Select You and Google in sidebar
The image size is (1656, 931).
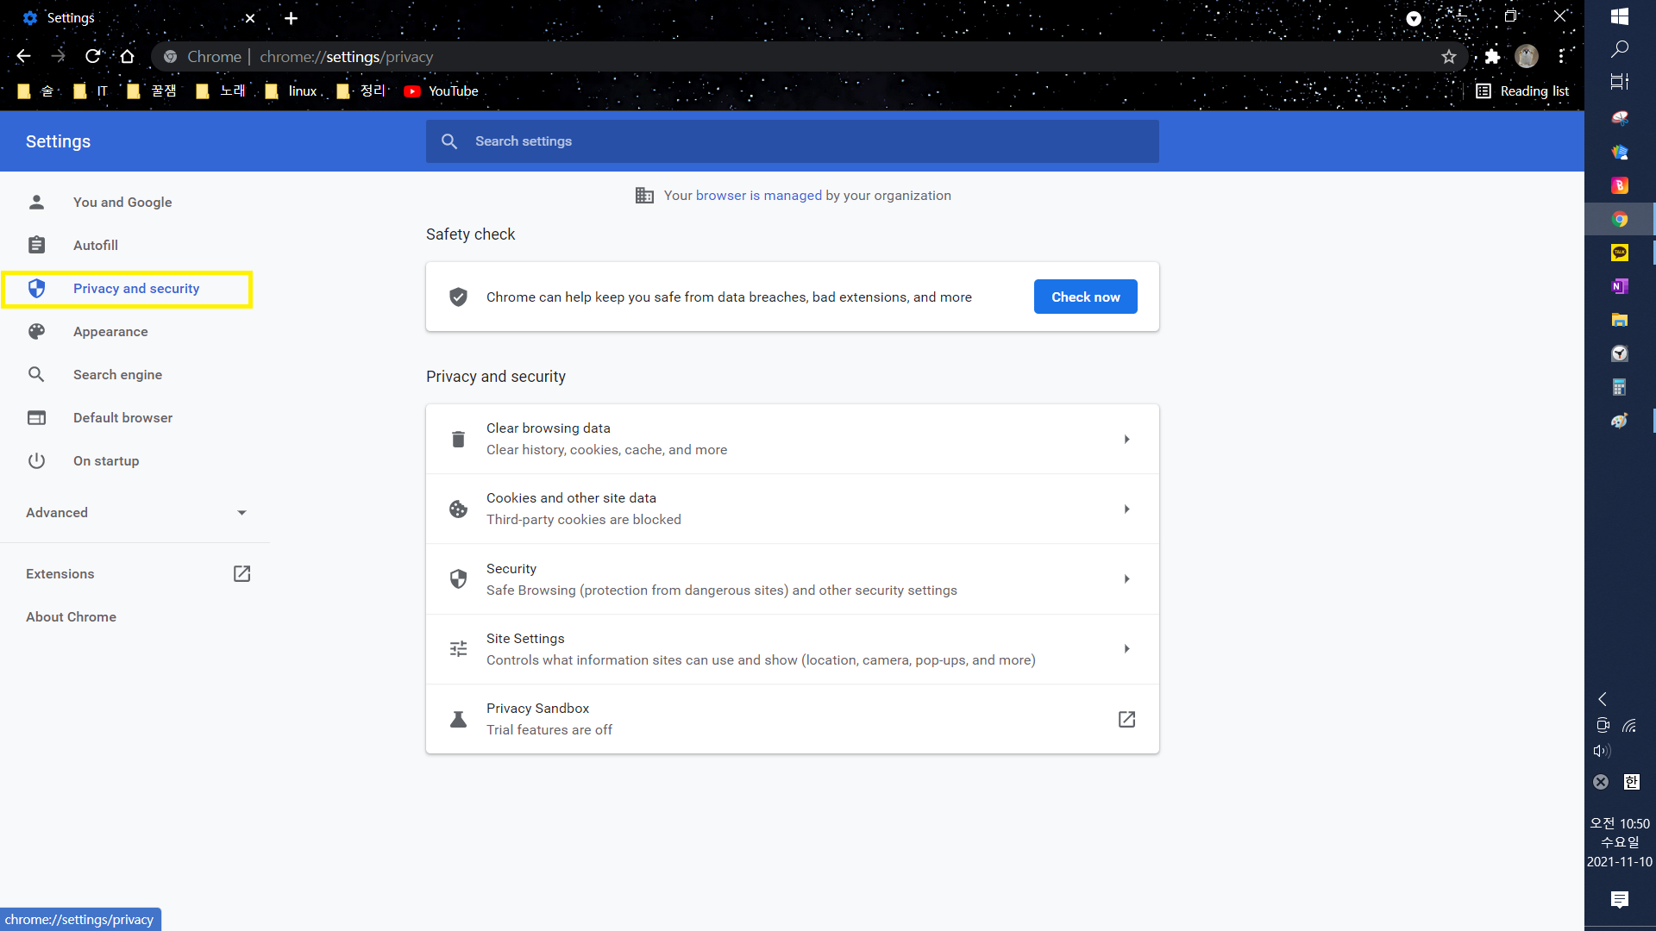click(122, 203)
